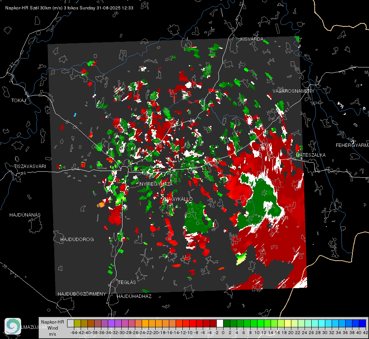Select the dark red swatch between -4 and -2
Viewport: 369px width, 339px height.
[213, 324]
